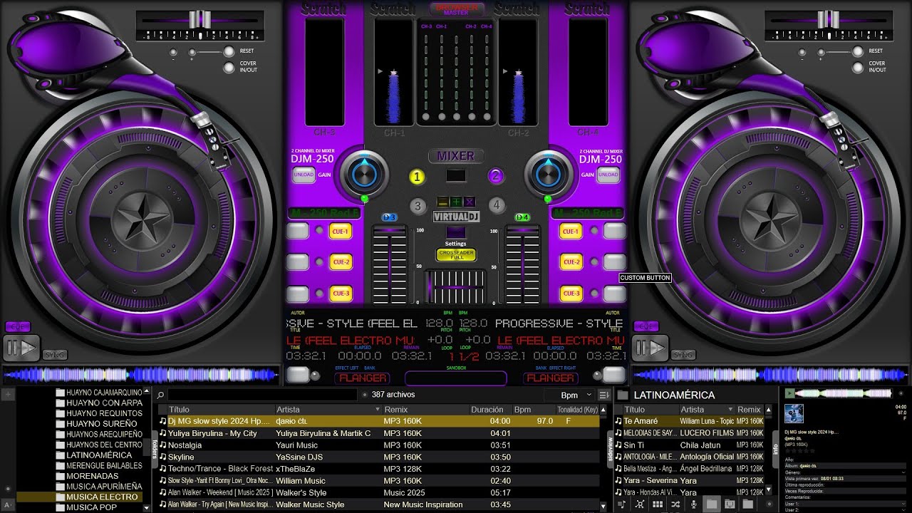Click the green plus icon in mixer
Image resolution: width=912 pixels, height=513 pixels.
point(456,202)
